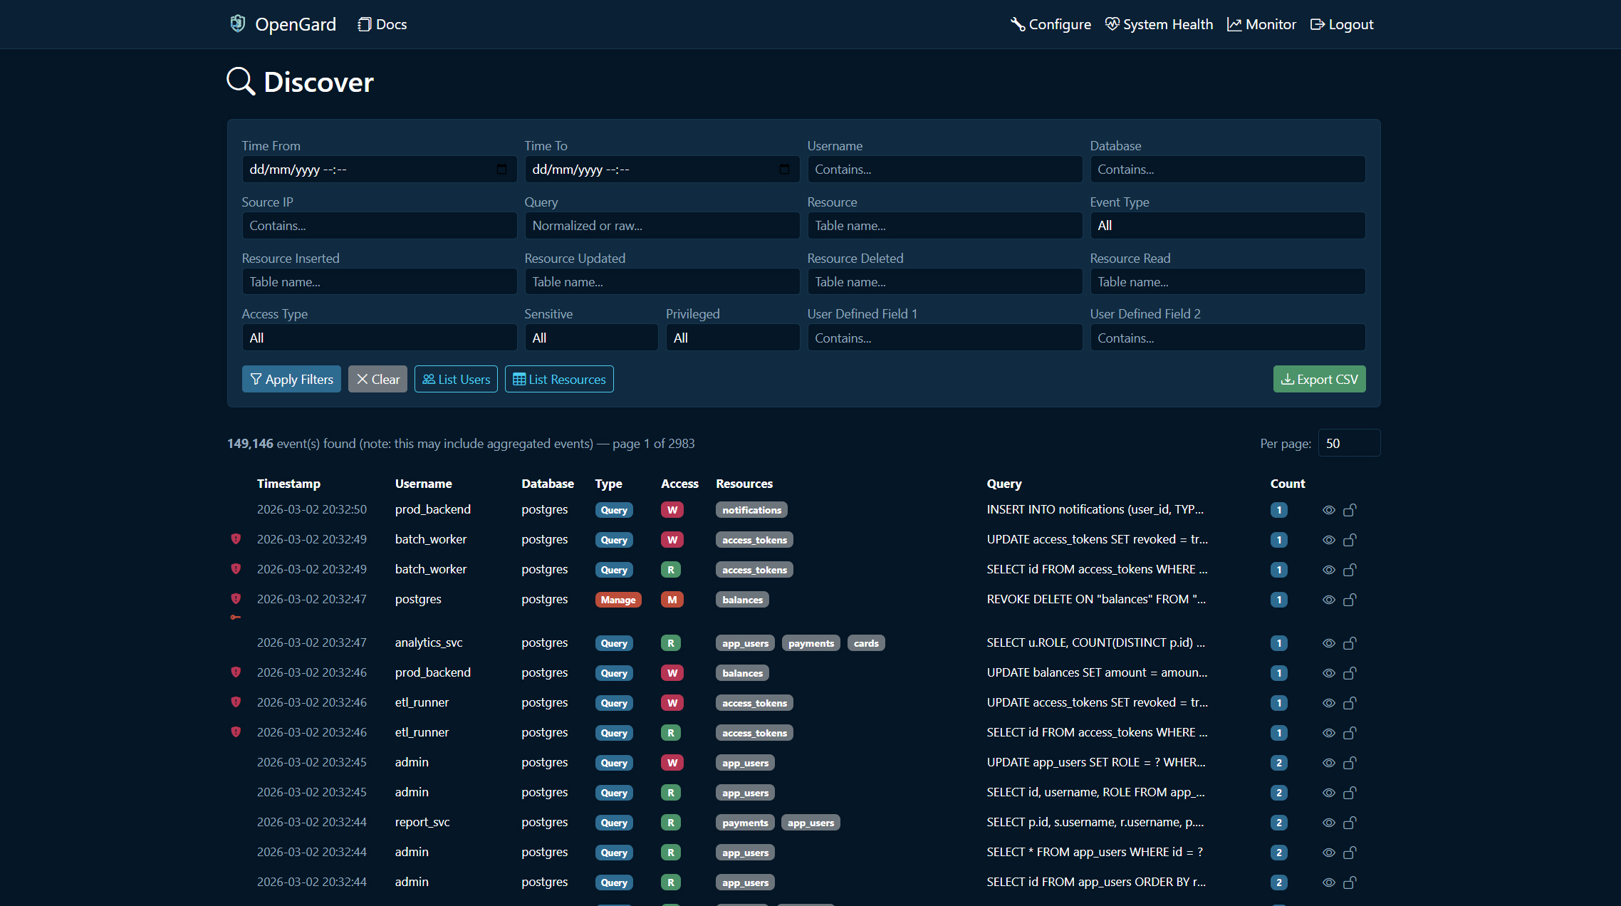Image resolution: width=1621 pixels, height=906 pixels.
Task: Click the Apply Filters button
Action: pyautogui.click(x=291, y=379)
